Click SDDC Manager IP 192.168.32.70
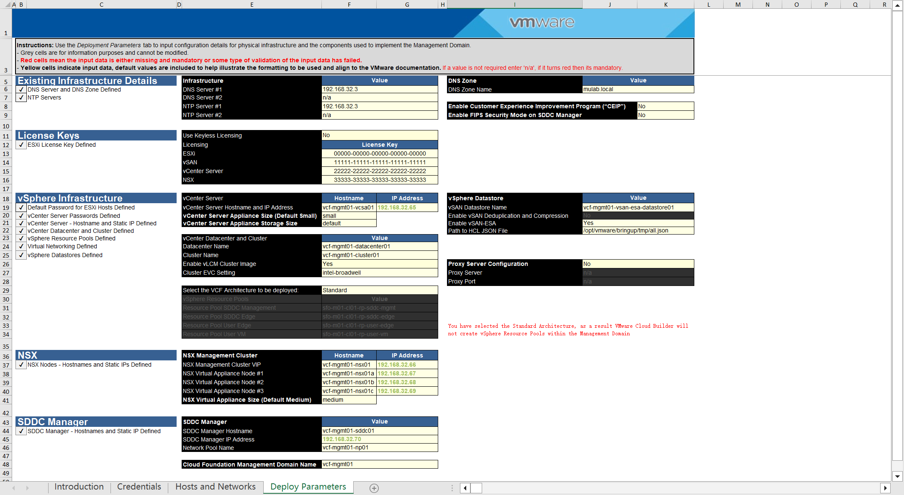This screenshot has height=495, width=904. pyautogui.click(x=380, y=439)
